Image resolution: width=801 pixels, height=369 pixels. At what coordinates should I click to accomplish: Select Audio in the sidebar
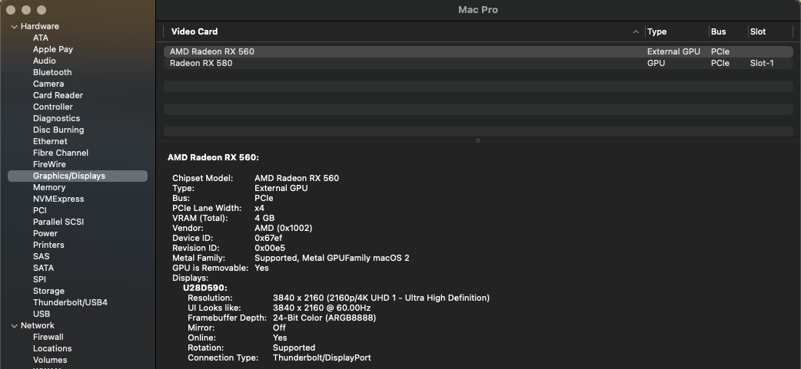(x=45, y=61)
